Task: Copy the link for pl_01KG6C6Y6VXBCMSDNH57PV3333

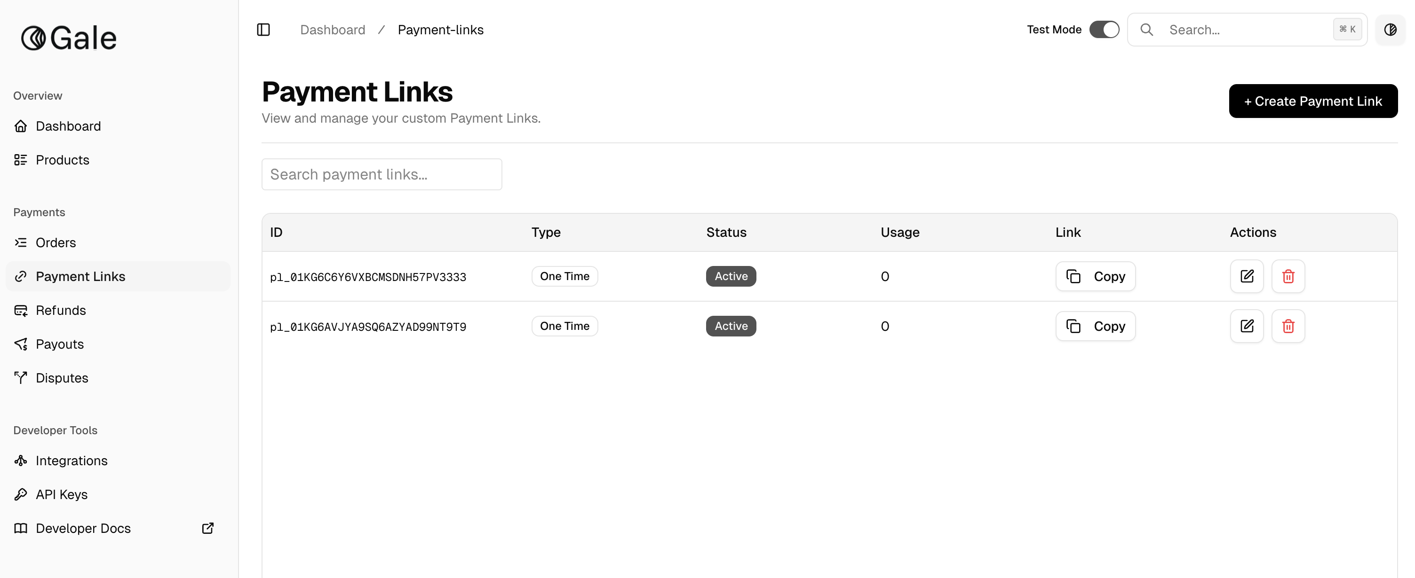Action: pos(1095,276)
